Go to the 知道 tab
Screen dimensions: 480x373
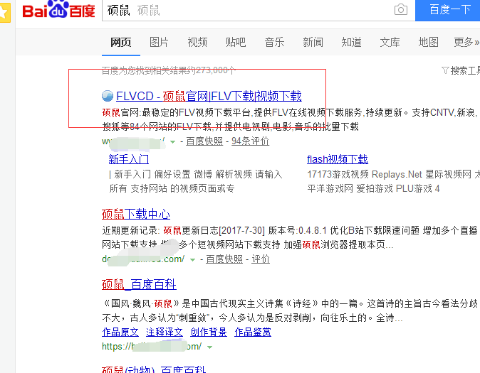pyautogui.click(x=351, y=42)
